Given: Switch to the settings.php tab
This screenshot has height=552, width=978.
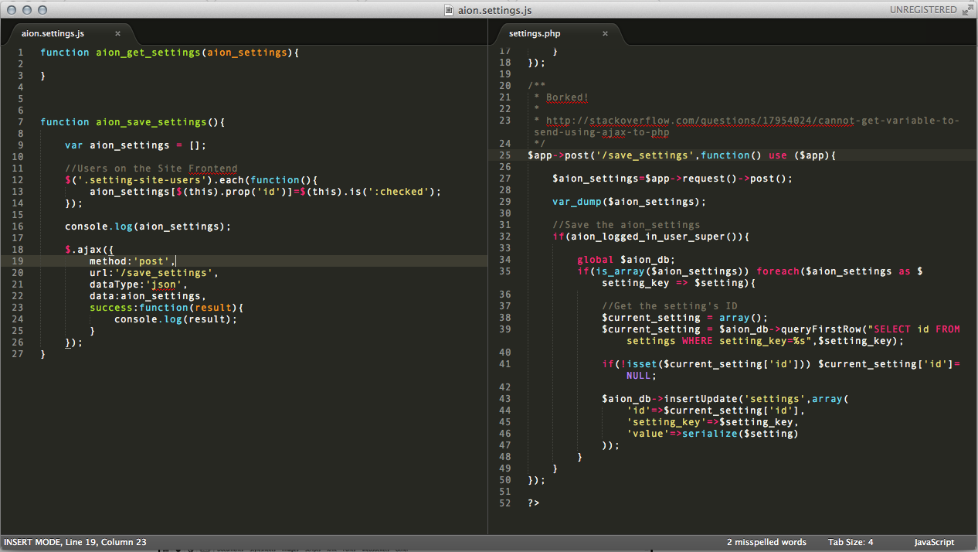Looking at the screenshot, I should tap(535, 33).
